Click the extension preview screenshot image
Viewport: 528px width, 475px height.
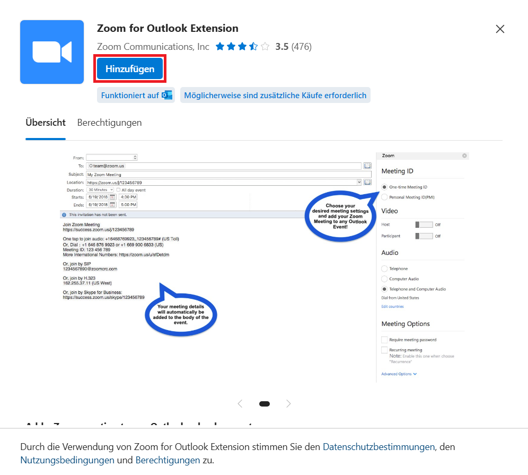(x=265, y=267)
